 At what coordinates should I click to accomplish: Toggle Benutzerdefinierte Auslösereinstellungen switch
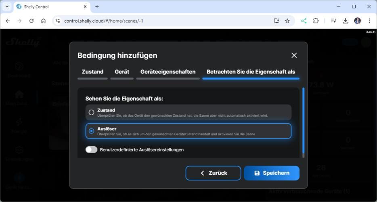92,150
